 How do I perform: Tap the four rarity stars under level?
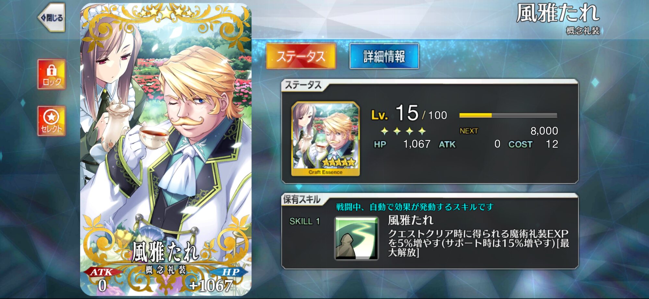pos(403,131)
